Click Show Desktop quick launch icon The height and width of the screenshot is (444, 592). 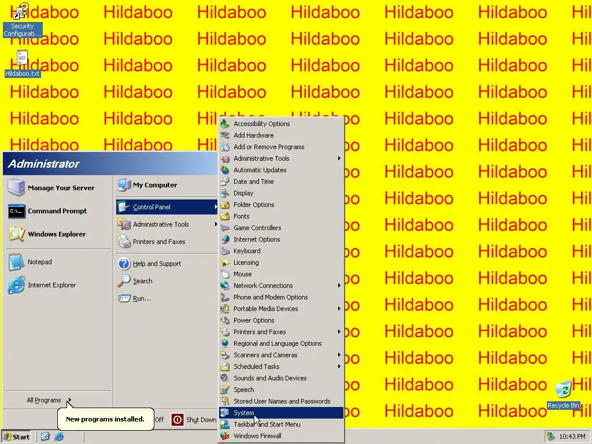(45, 437)
